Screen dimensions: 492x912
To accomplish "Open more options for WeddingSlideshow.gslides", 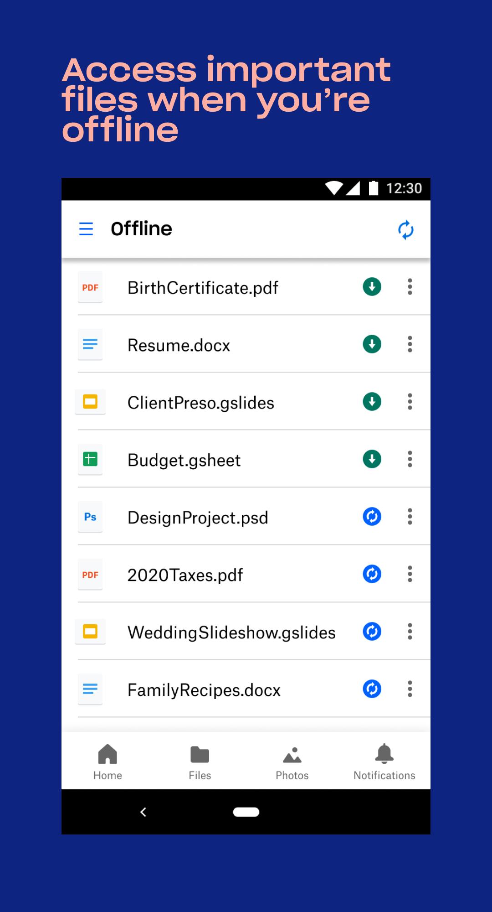I will click(x=410, y=632).
